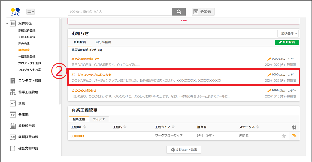Click the table settings gear icon

pyautogui.click(x=294, y=127)
